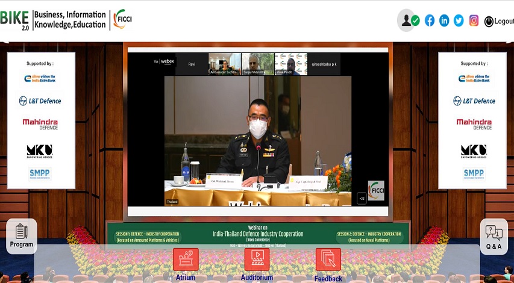
Task: Open the user profile icon
Action: click(406, 20)
